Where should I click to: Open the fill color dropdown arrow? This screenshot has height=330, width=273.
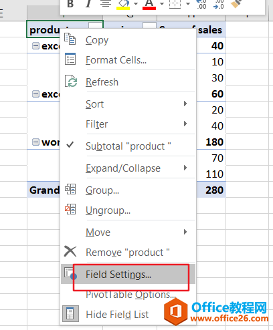pos(136,3)
